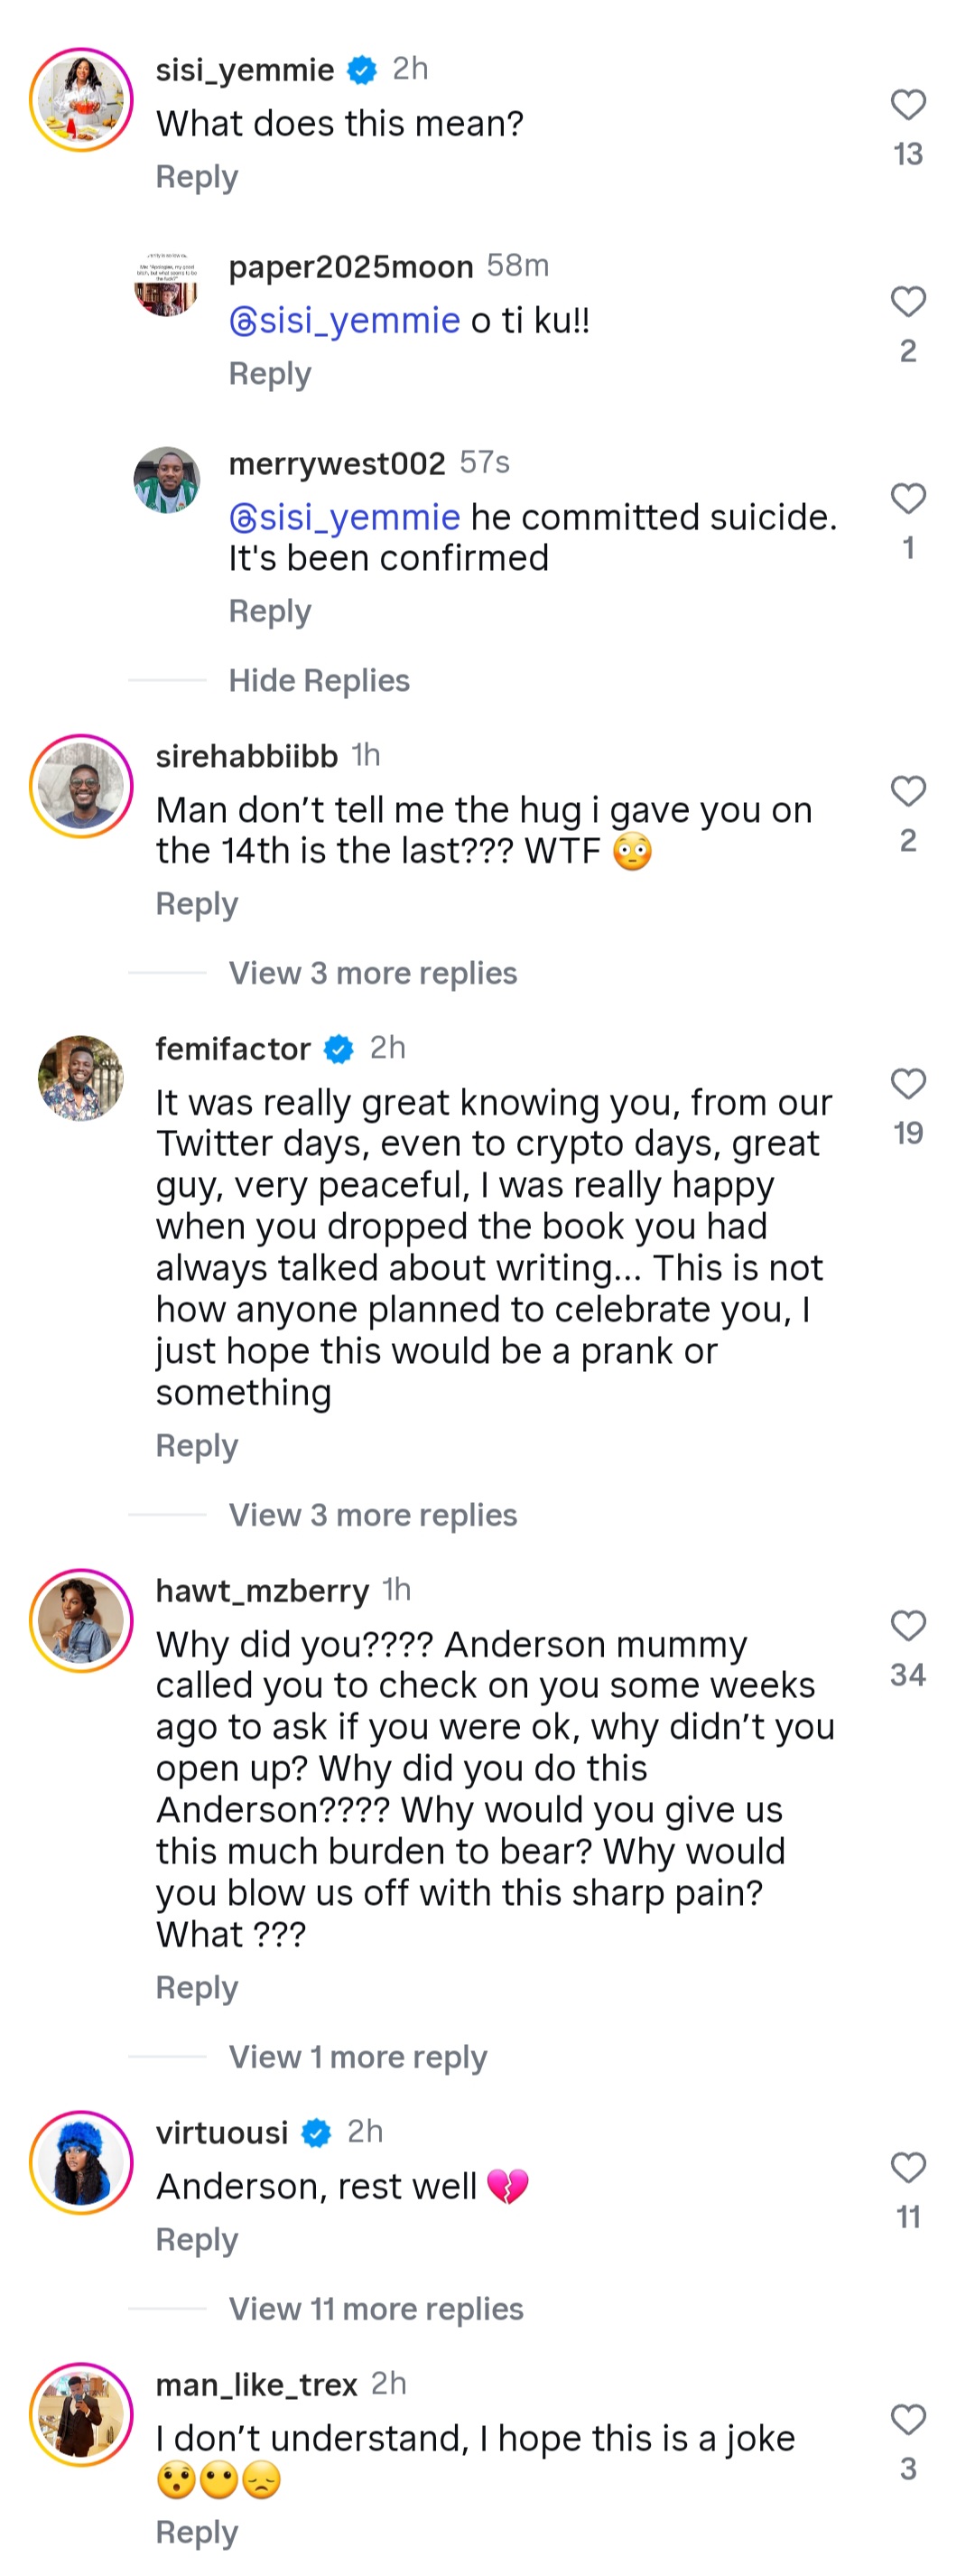Collapse thread with Hide Replies
Screen dimensions: 975x2576
click(x=319, y=681)
